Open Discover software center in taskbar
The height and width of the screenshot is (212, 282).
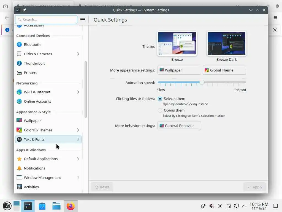coord(42,206)
